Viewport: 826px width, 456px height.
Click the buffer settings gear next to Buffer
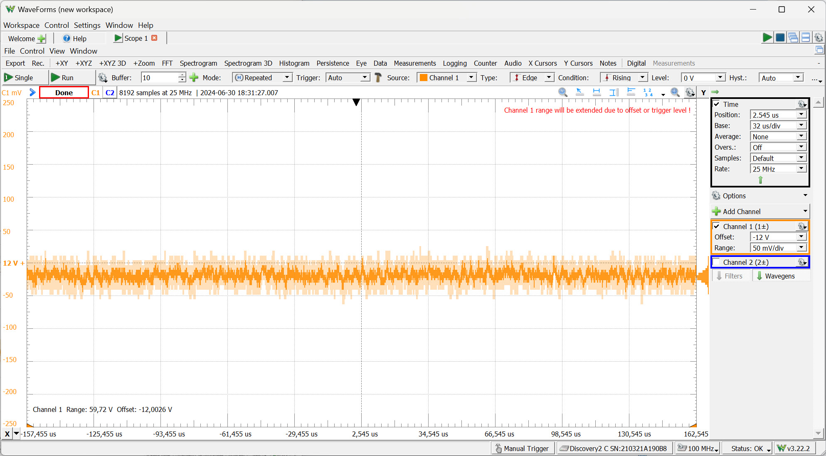[x=102, y=77]
